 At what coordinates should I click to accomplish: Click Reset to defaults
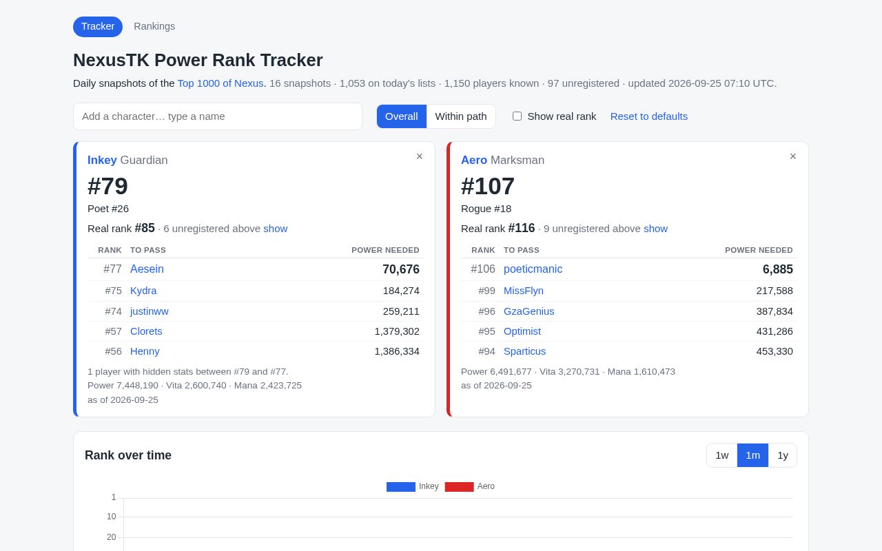pyautogui.click(x=649, y=116)
